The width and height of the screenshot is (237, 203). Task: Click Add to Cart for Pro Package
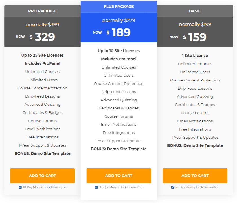42,176
